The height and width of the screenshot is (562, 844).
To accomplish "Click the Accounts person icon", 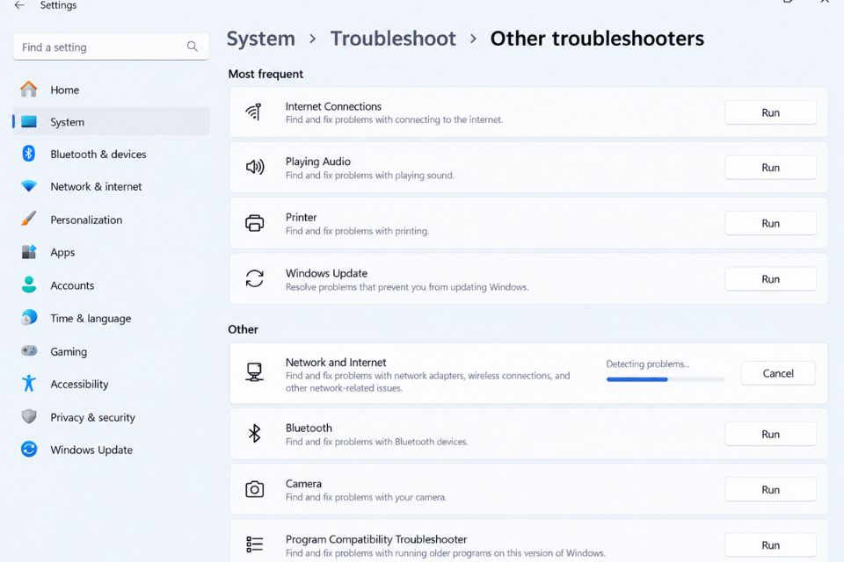I will pos(29,285).
